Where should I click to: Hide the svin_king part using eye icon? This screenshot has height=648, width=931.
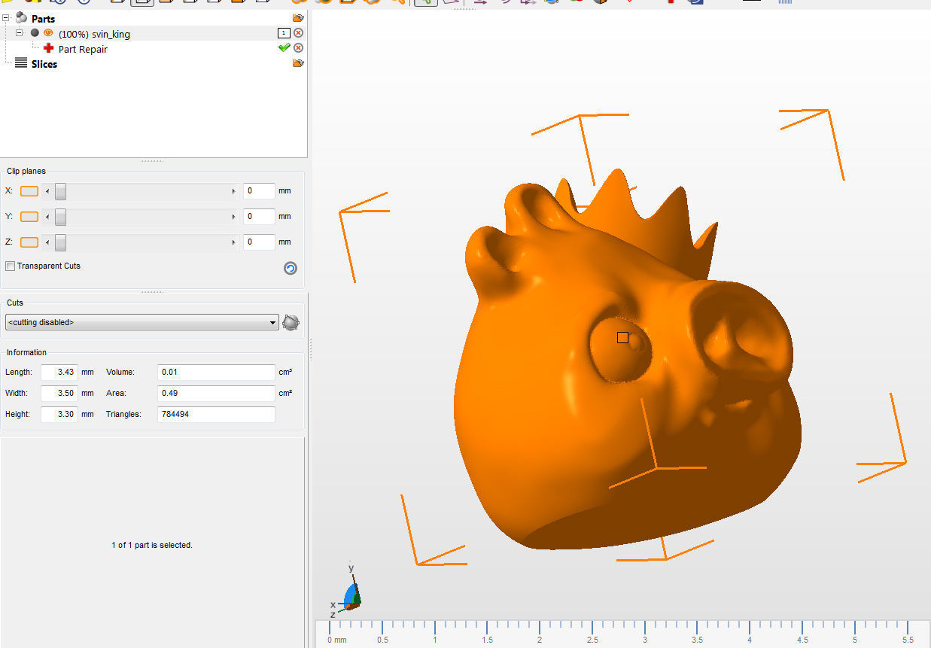click(x=48, y=33)
